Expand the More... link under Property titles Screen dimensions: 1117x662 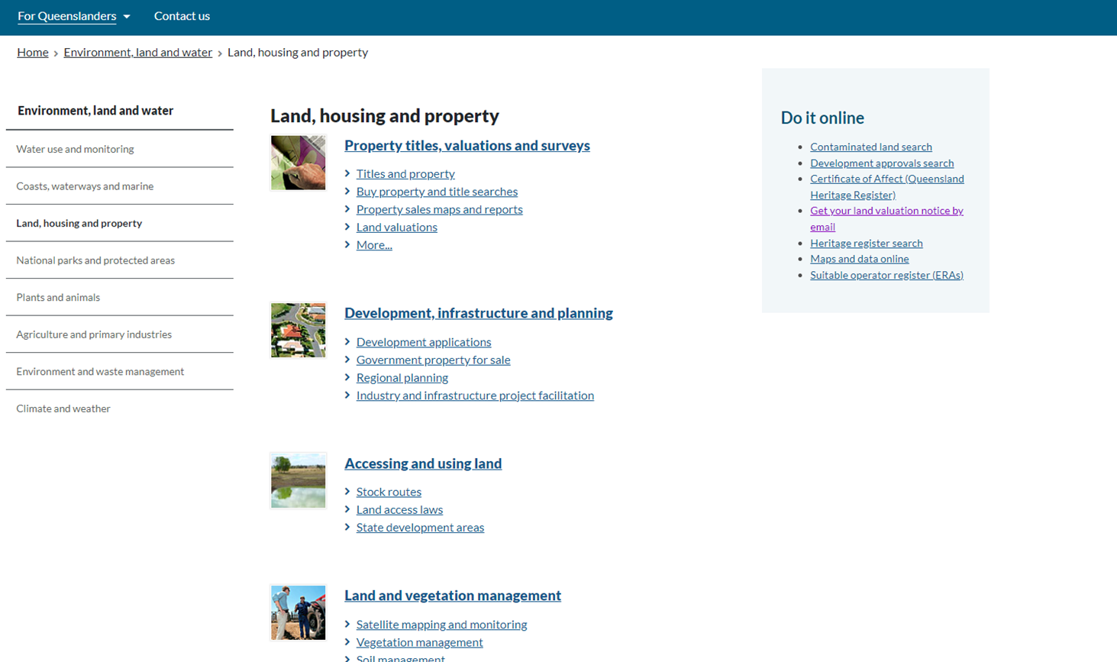tap(373, 244)
